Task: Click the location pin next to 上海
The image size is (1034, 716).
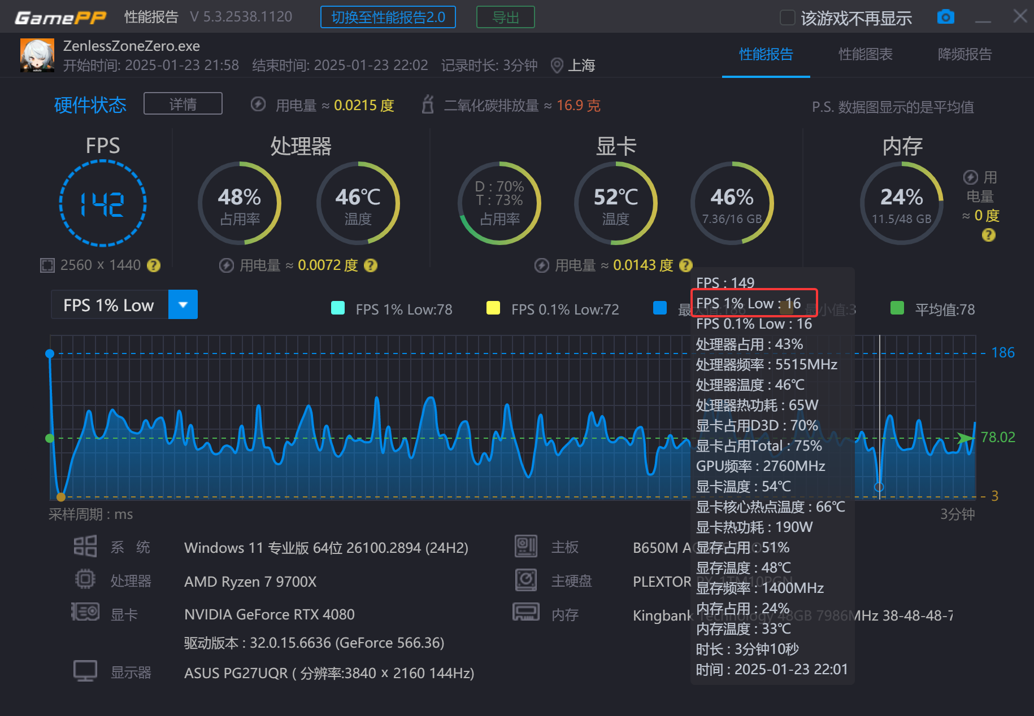Action: coord(557,65)
